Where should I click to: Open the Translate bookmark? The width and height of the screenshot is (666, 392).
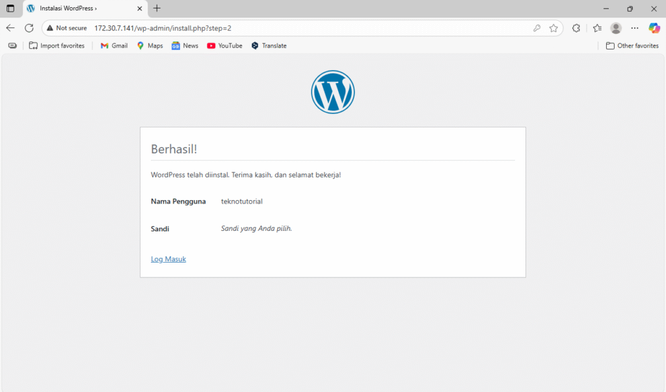point(269,46)
